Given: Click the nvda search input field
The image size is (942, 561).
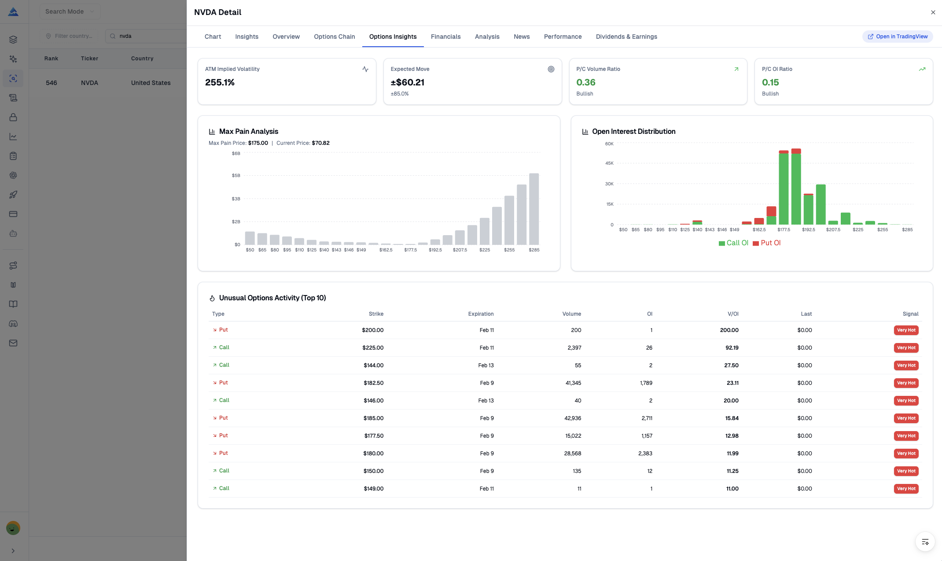Looking at the screenshot, I should coord(150,36).
